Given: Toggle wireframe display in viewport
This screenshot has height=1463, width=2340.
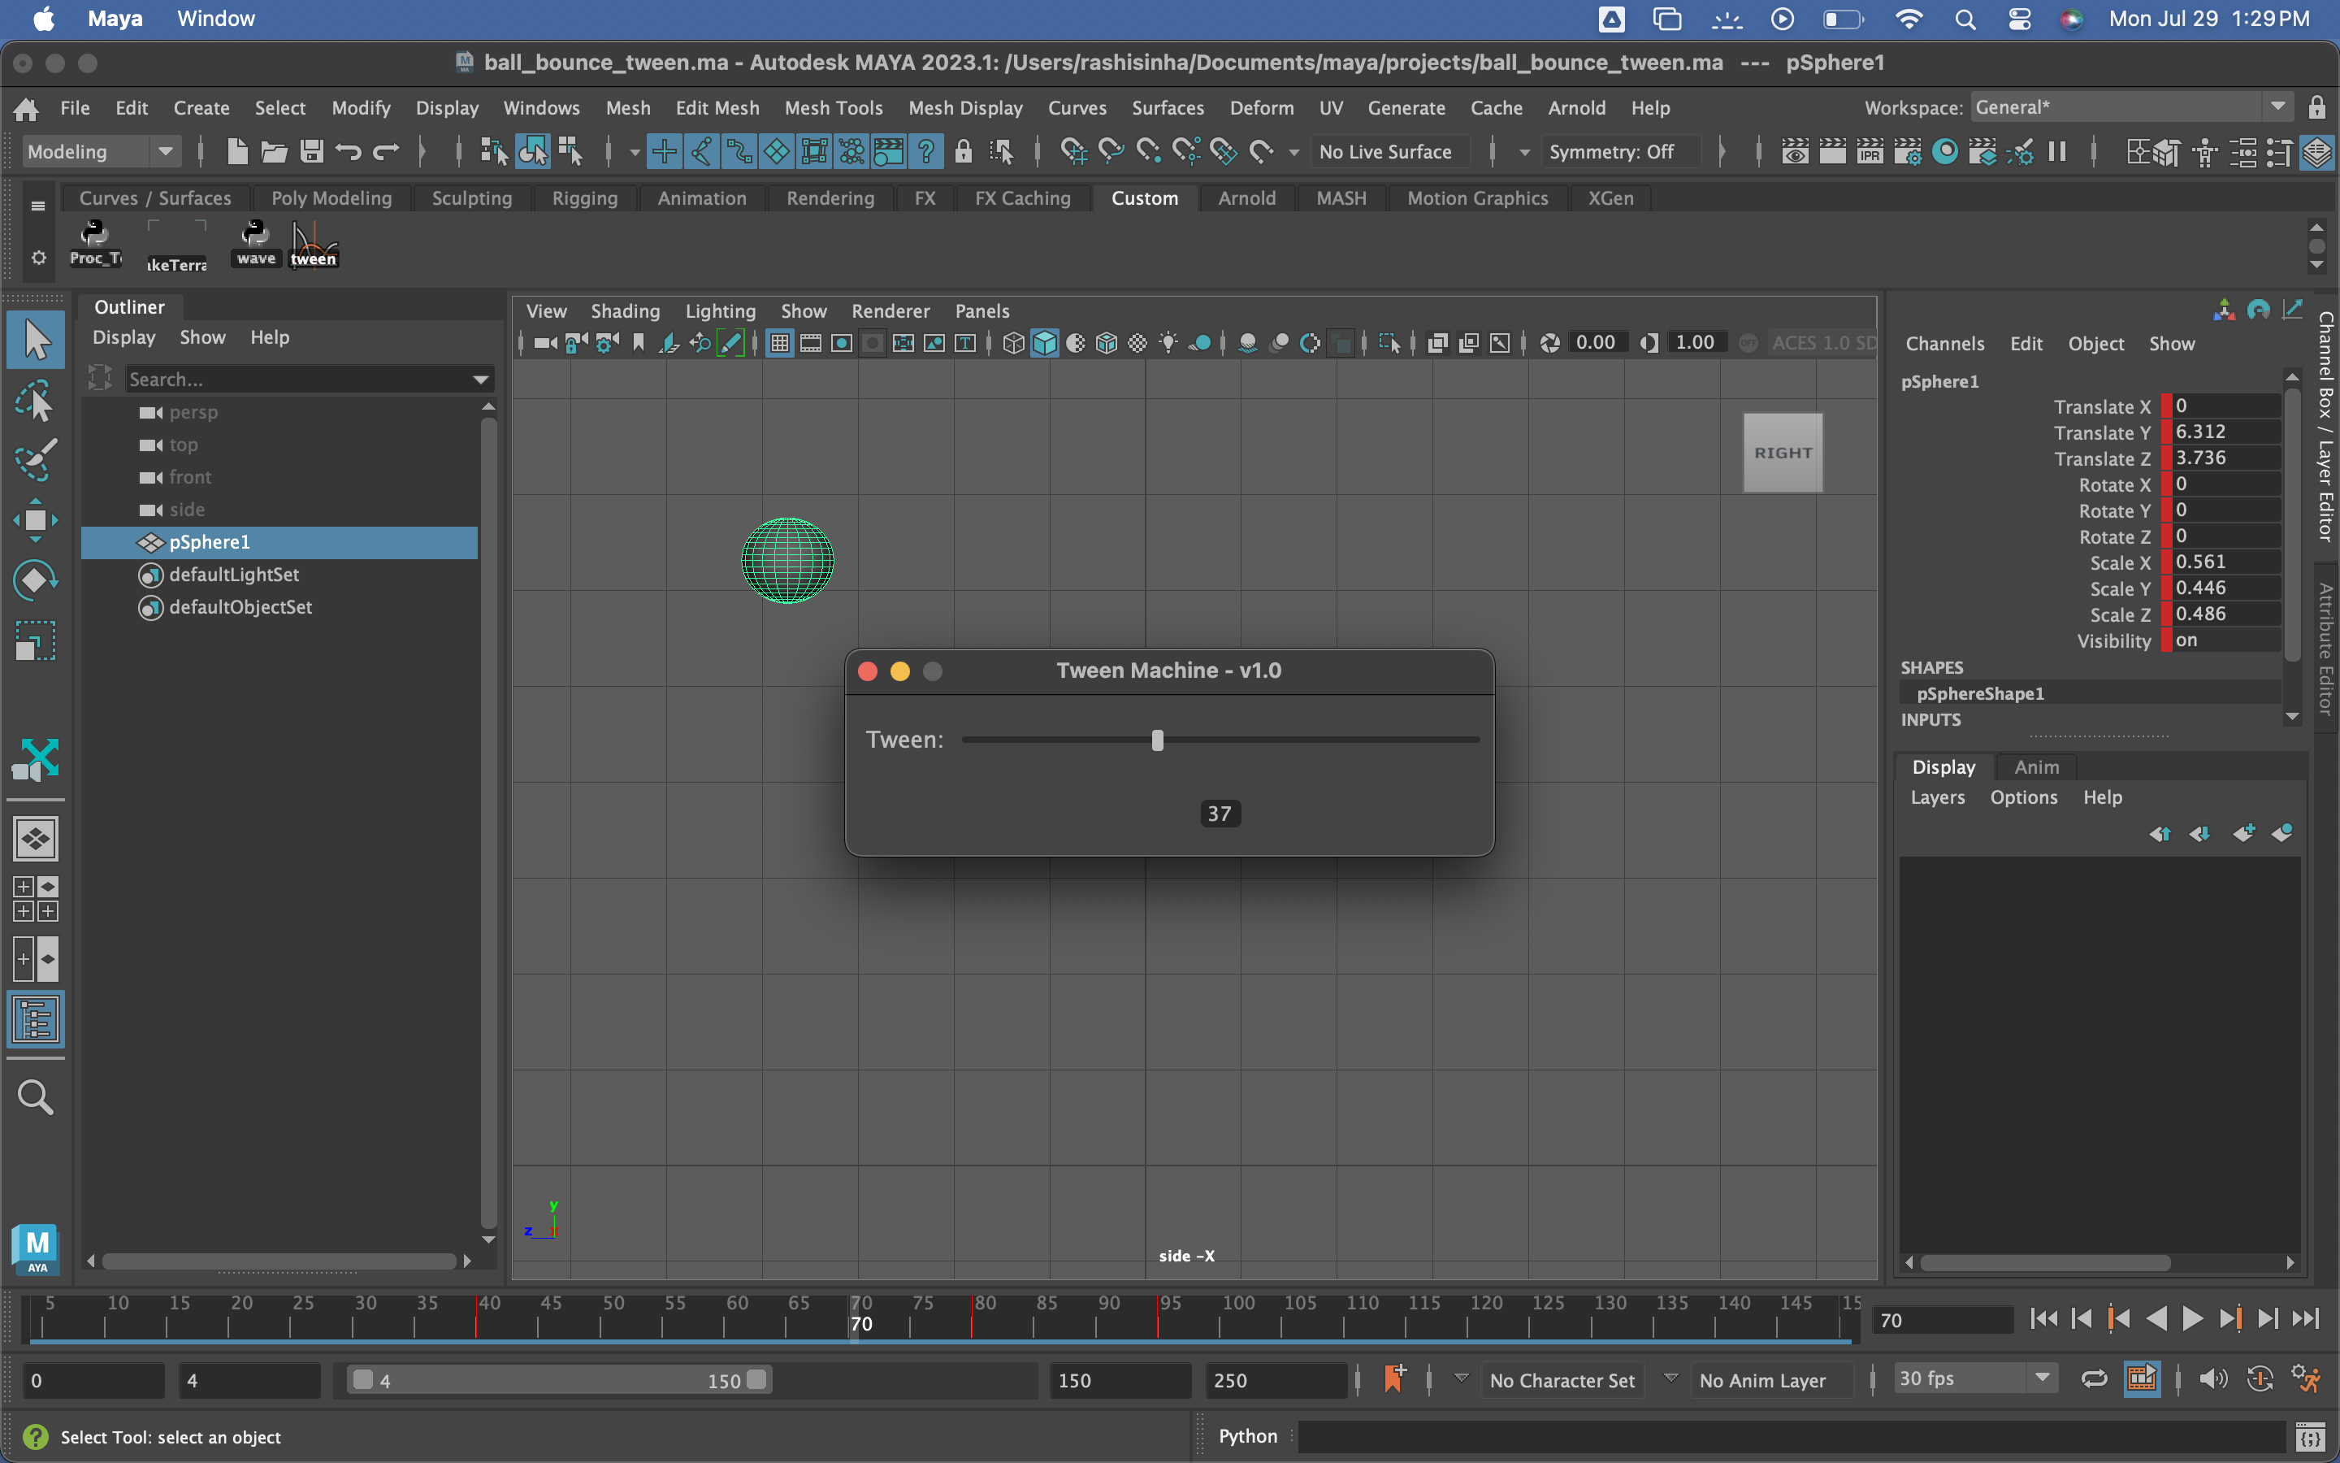Looking at the screenshot, I should (x=1013, y=342).
